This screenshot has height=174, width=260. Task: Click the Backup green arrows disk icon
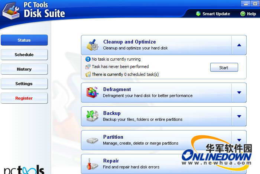coord(92,116)
